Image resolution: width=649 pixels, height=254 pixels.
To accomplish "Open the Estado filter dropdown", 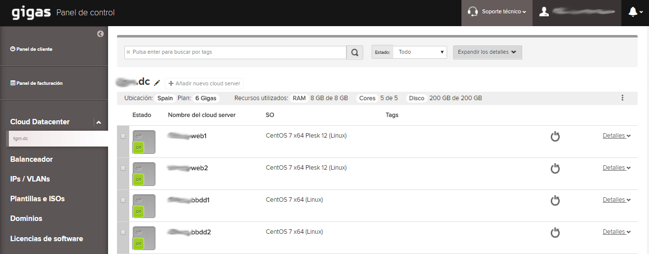I will [420, 52].
